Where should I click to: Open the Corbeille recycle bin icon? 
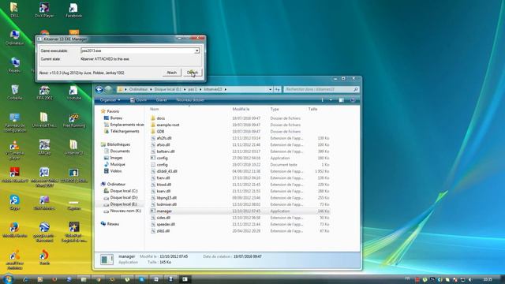tap(14, 92)
